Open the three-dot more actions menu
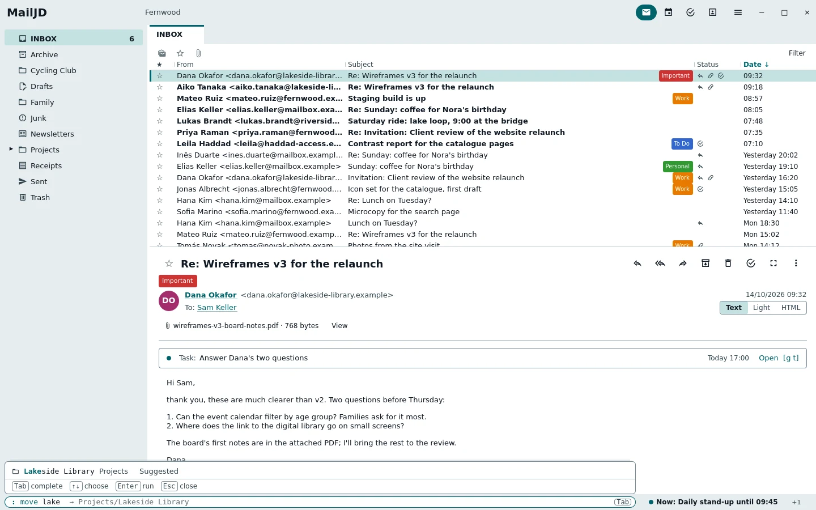The width and height of the screenshot is (816, 510). click(x=796, y=263)
